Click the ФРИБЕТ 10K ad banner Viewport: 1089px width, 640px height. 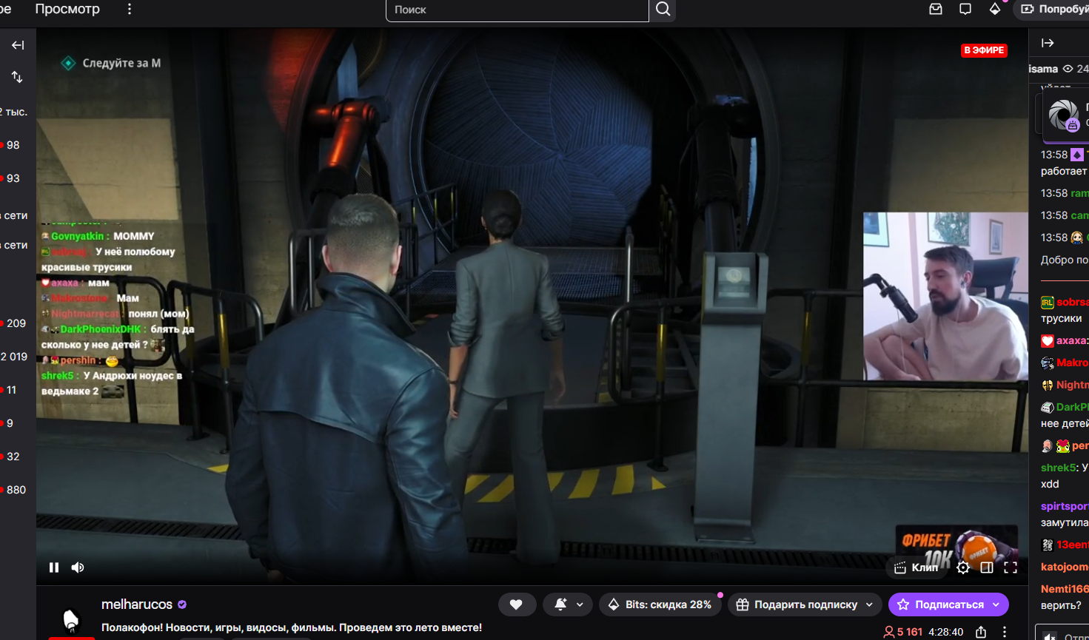[956, 548]
